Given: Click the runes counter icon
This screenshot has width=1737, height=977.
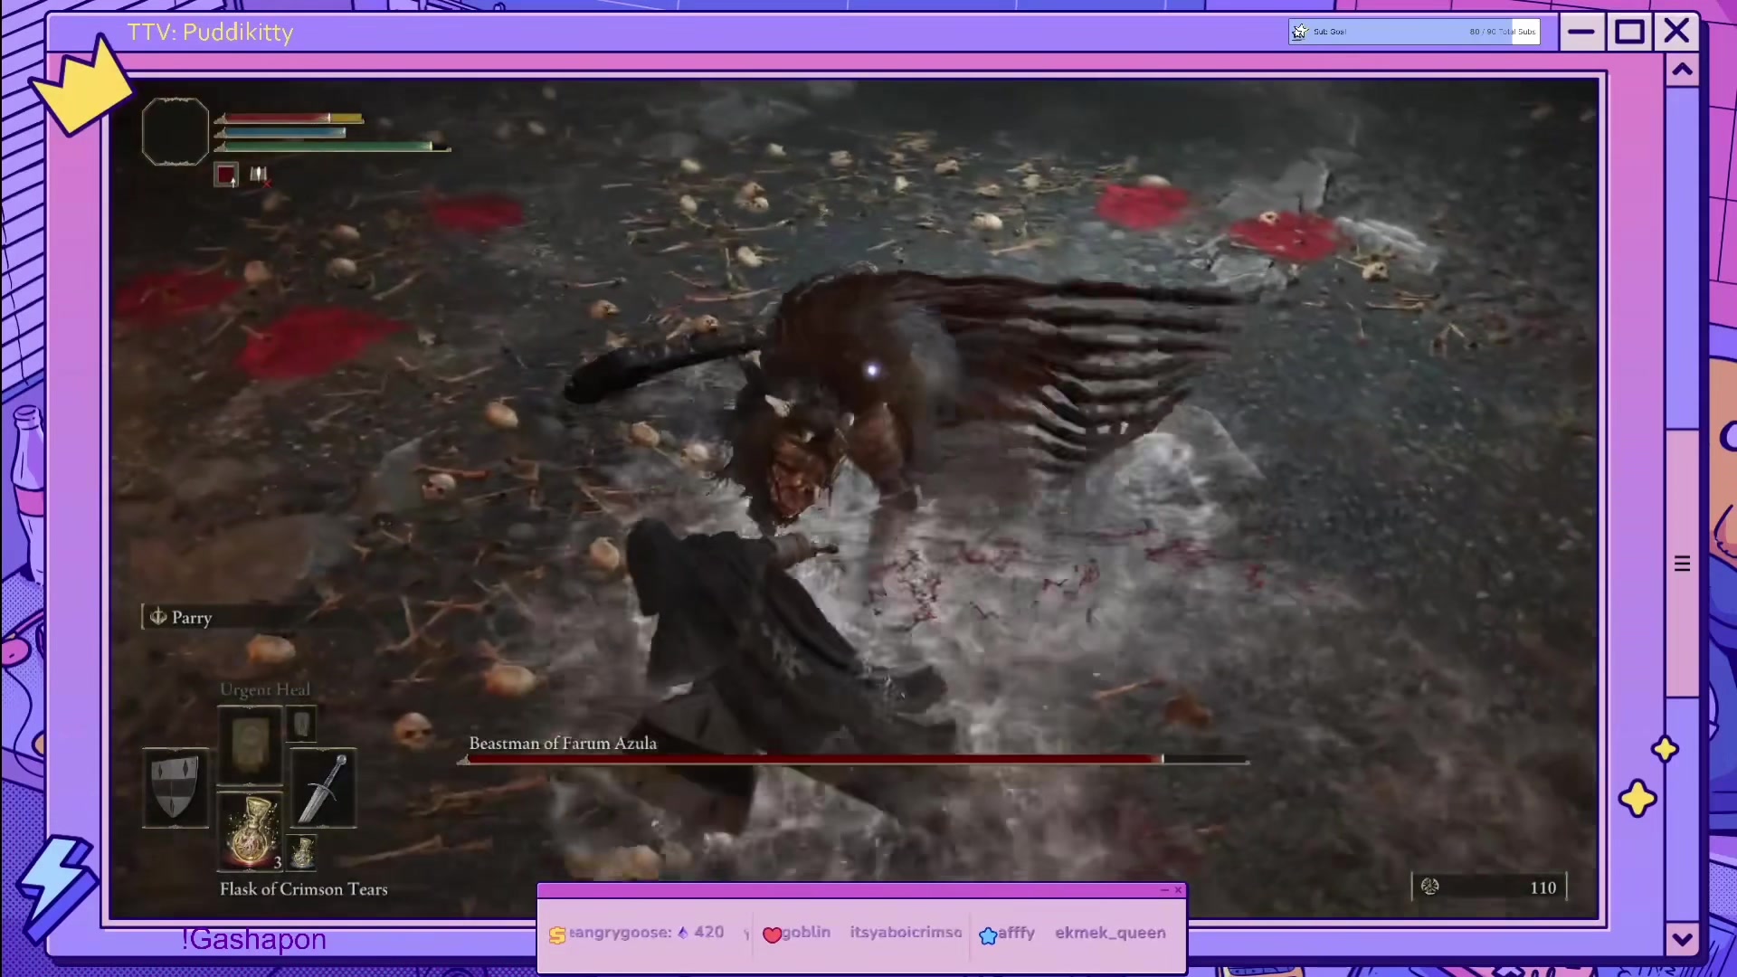Looking at the screenshot, I should coord(1430,887).
